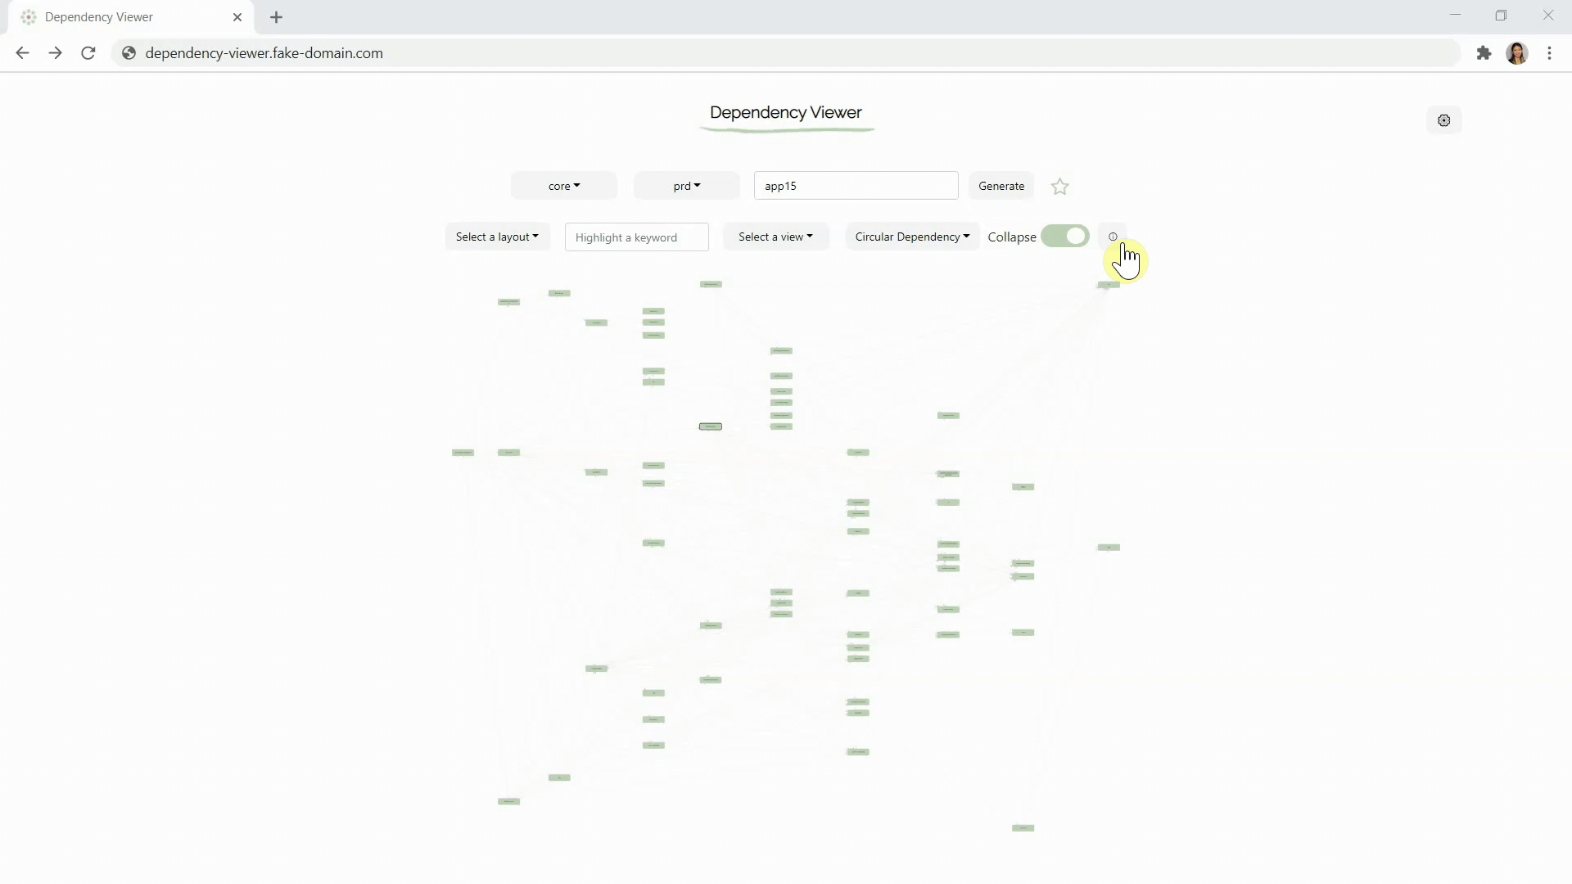Click the Generate button
The image size is (1572, 884).
pyautogui.click(x=1001, y=186)
